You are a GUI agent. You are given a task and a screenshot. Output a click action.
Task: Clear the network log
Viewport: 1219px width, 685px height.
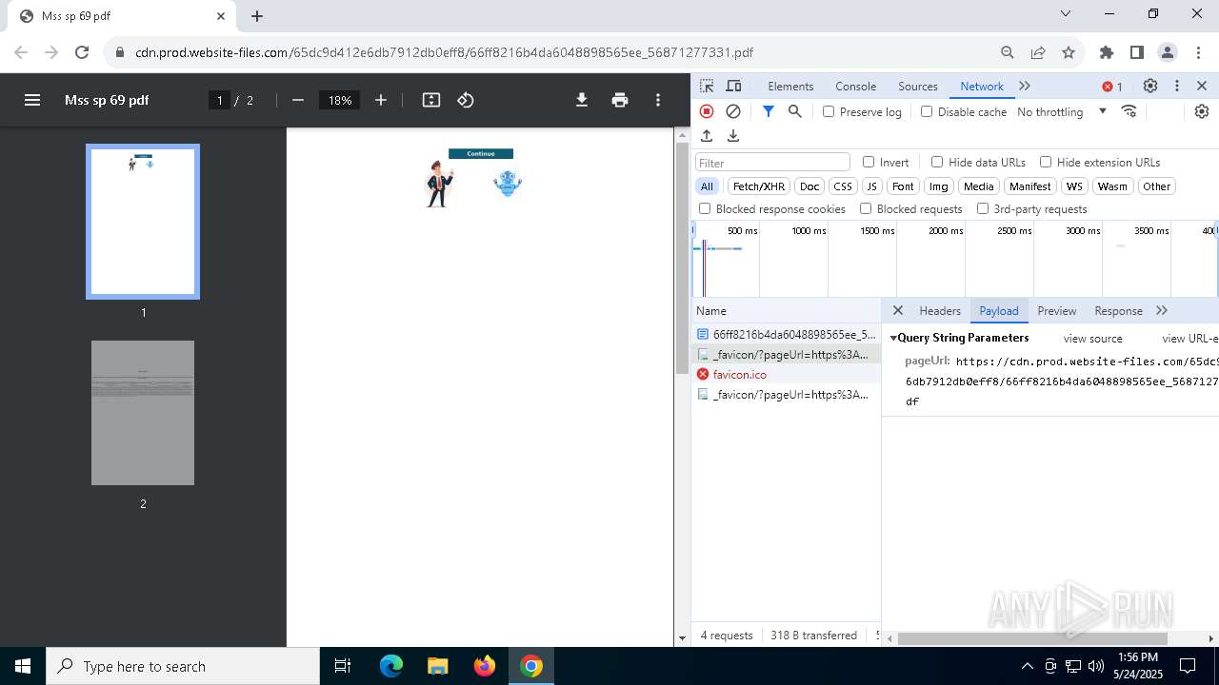[733, 111]
